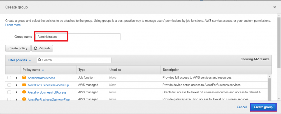Click the 'Job function' type cell

click(x=86, y=78)
